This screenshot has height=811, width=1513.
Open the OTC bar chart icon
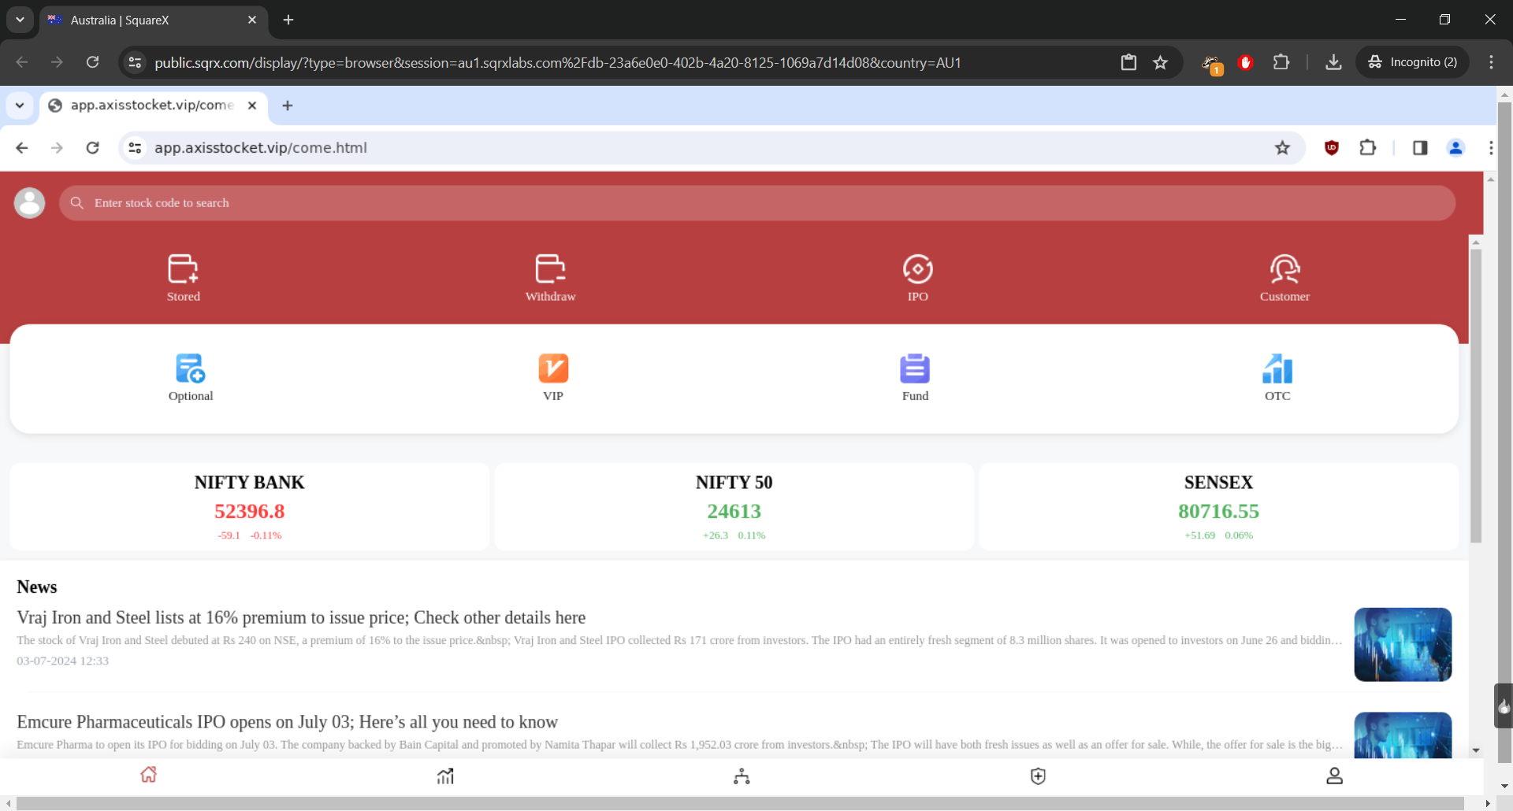coord(1277,368)
